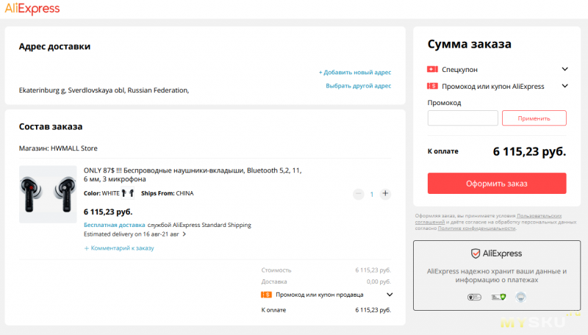
Task: Click the Доставка 0,00 руб. value
Action: pos(379,281)
